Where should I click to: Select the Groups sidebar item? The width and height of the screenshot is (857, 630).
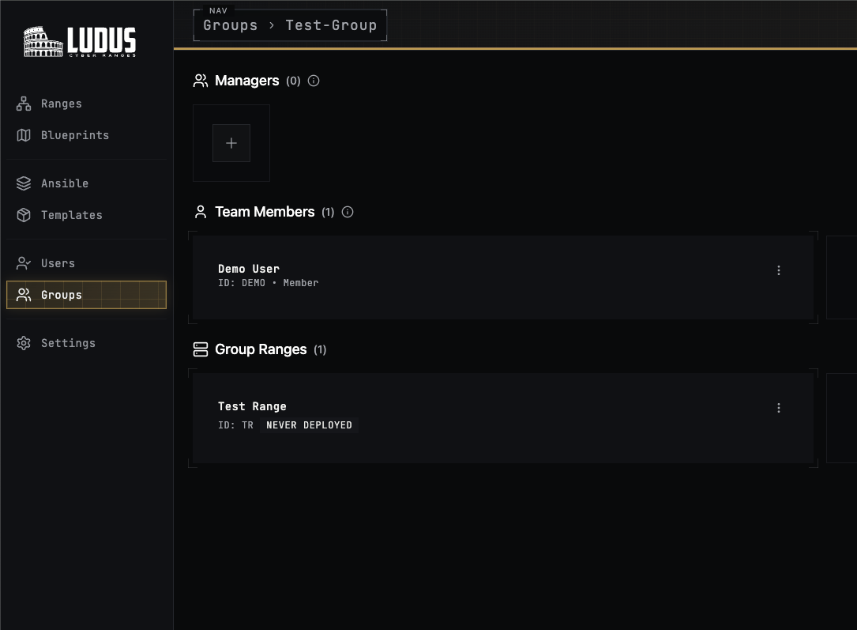pos(62,295)
